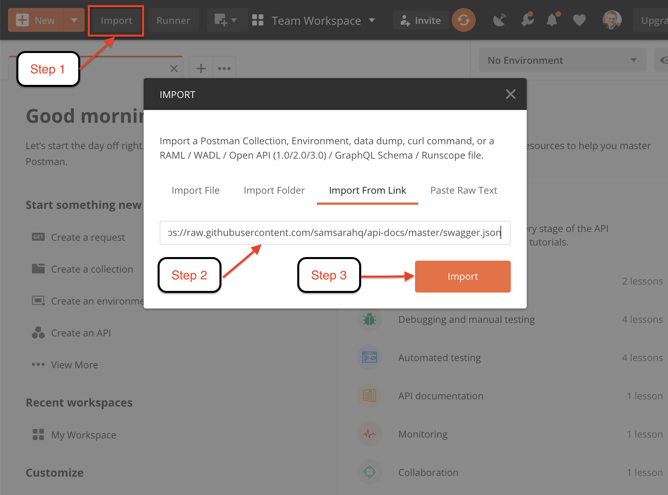Close the open request tab
This screenshot has height=495, width=668.
click(x=174, y=69)
